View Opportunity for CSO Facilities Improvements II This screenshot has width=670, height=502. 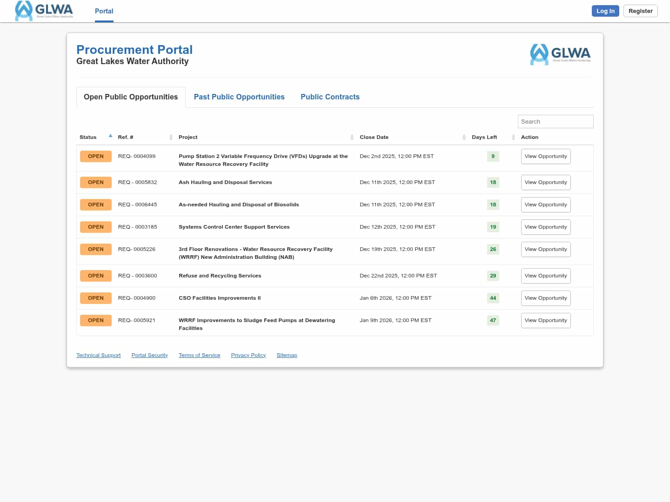[x=545, y=298]
